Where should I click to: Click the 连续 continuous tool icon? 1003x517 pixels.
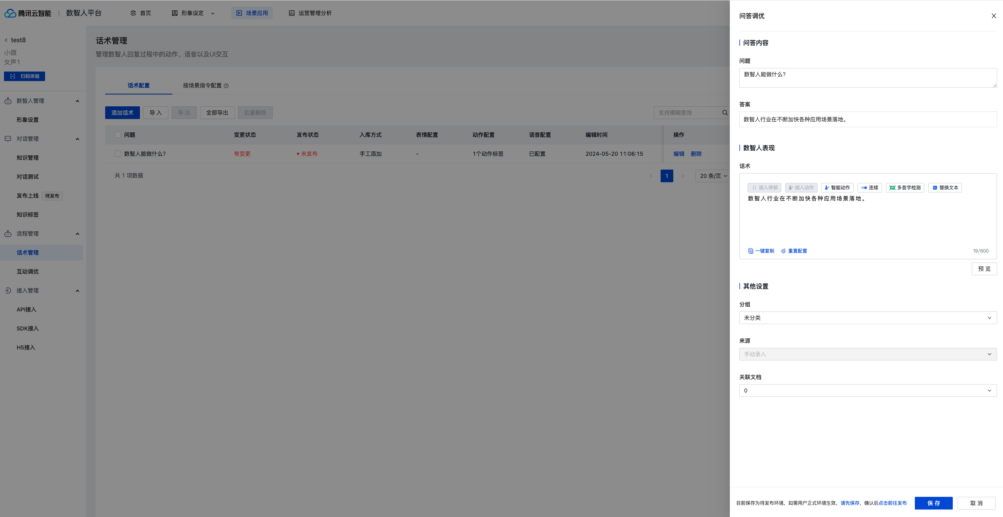(864, 188)
